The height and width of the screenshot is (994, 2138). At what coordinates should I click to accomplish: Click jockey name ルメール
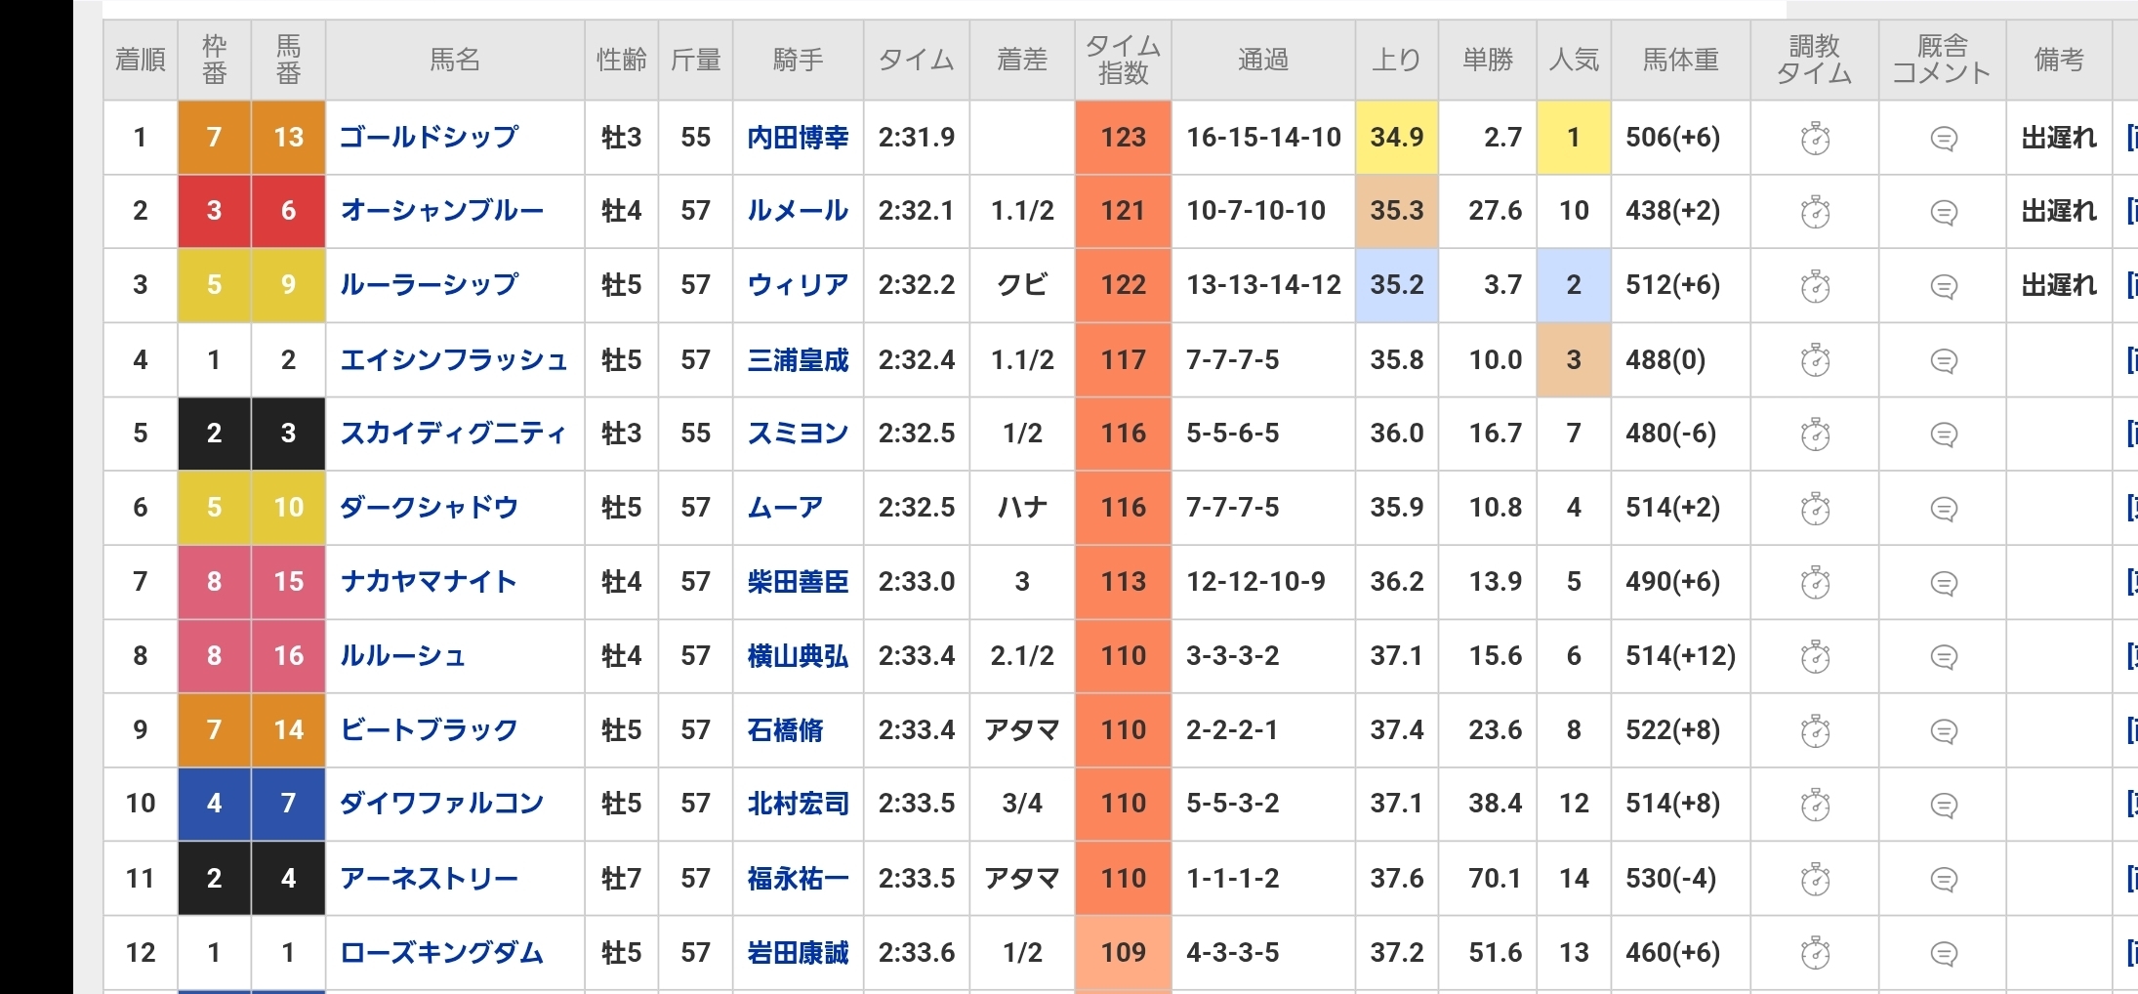click(798, 211)
